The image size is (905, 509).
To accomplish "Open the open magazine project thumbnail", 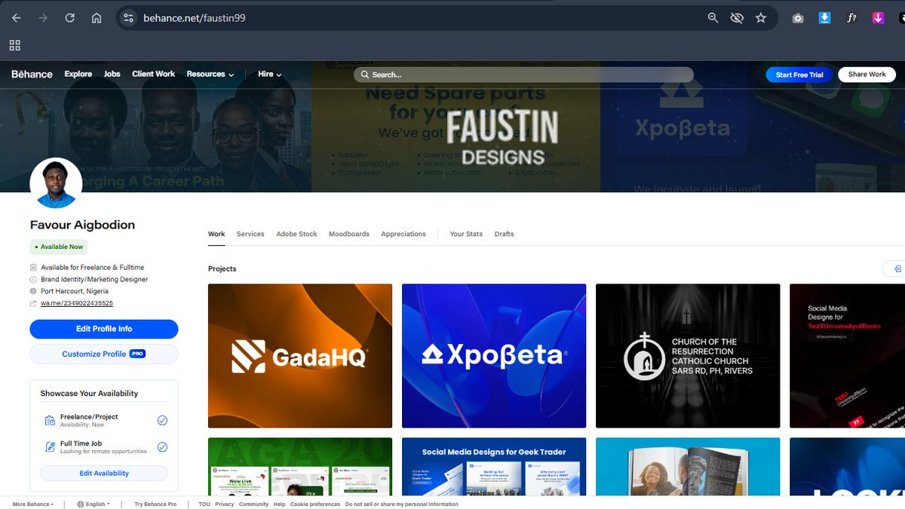I will tap(688, 466).
